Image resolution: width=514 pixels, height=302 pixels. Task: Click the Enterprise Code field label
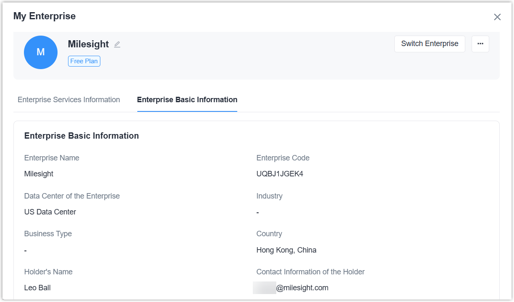pos(283,158)
